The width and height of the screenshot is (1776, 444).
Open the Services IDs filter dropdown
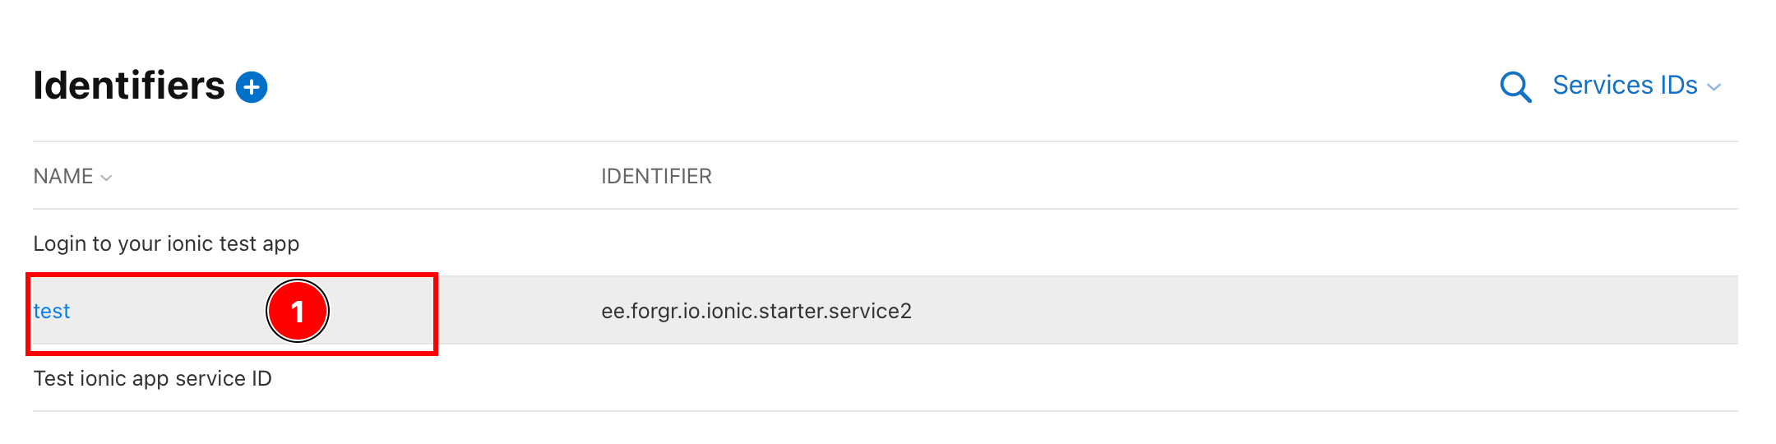click(x=1625, y=86)
